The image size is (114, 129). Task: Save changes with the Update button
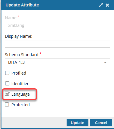(x=77, y=123)
